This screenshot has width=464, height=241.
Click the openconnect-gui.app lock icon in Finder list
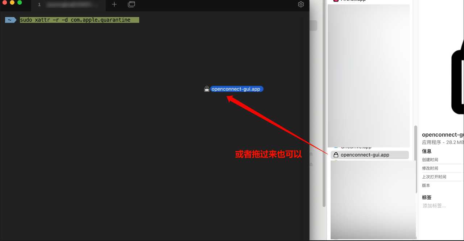click(x=336, y=155)
